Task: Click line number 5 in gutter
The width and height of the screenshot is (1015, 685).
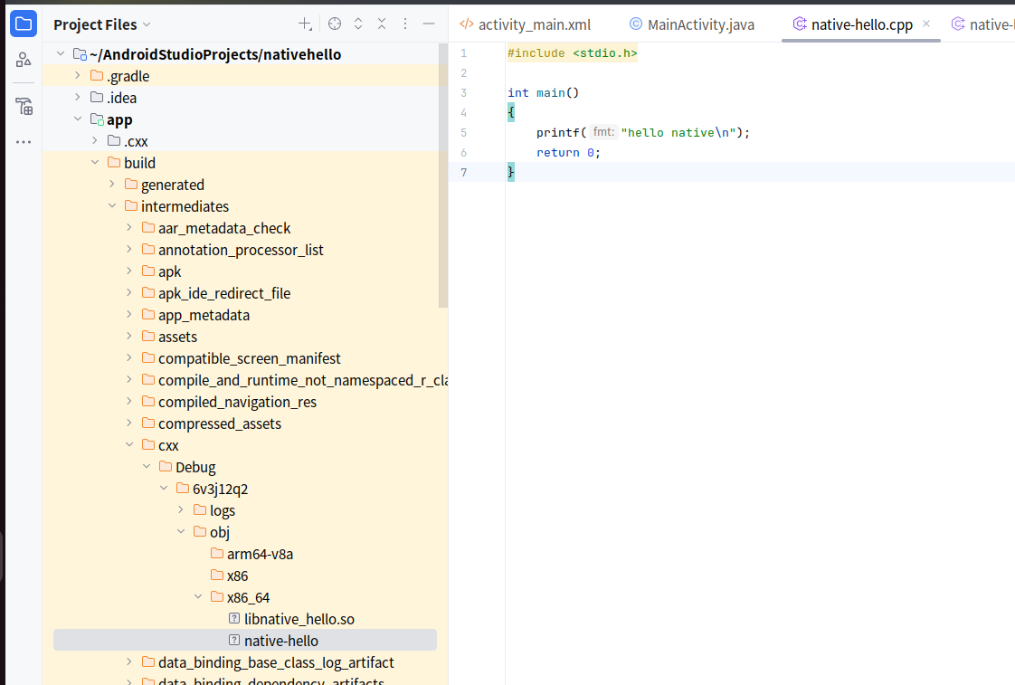Action: (x=463, y=133)
